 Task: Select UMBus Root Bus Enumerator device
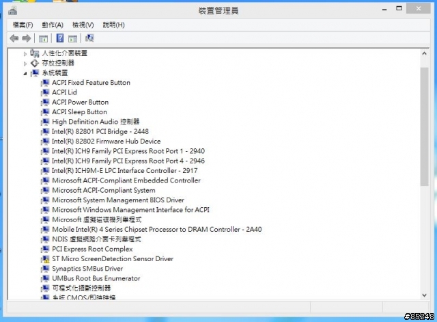tap(96, 278)
